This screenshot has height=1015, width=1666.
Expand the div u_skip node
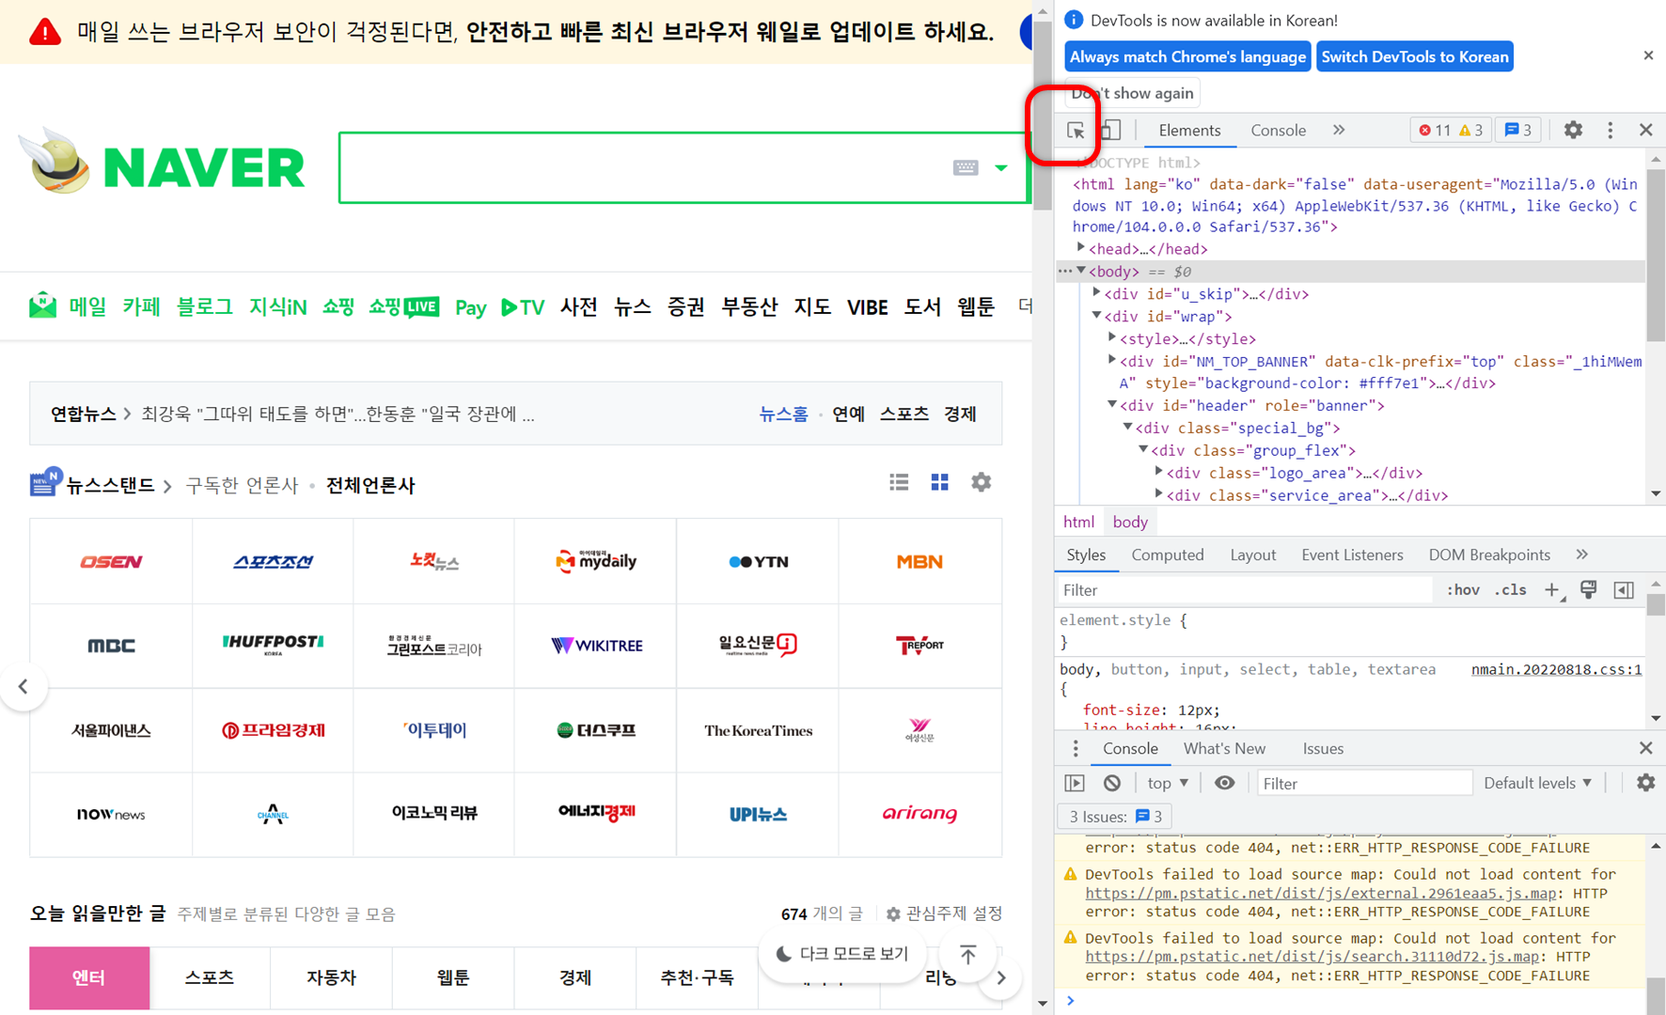click(x=1096, y=293)
